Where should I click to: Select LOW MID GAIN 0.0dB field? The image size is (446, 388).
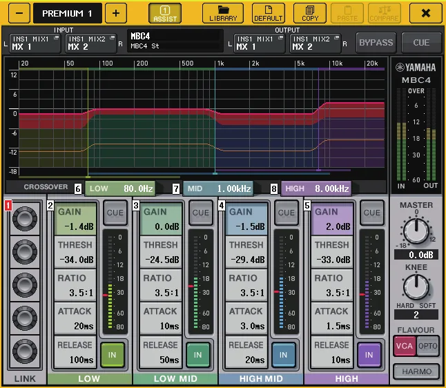[161, 219]
